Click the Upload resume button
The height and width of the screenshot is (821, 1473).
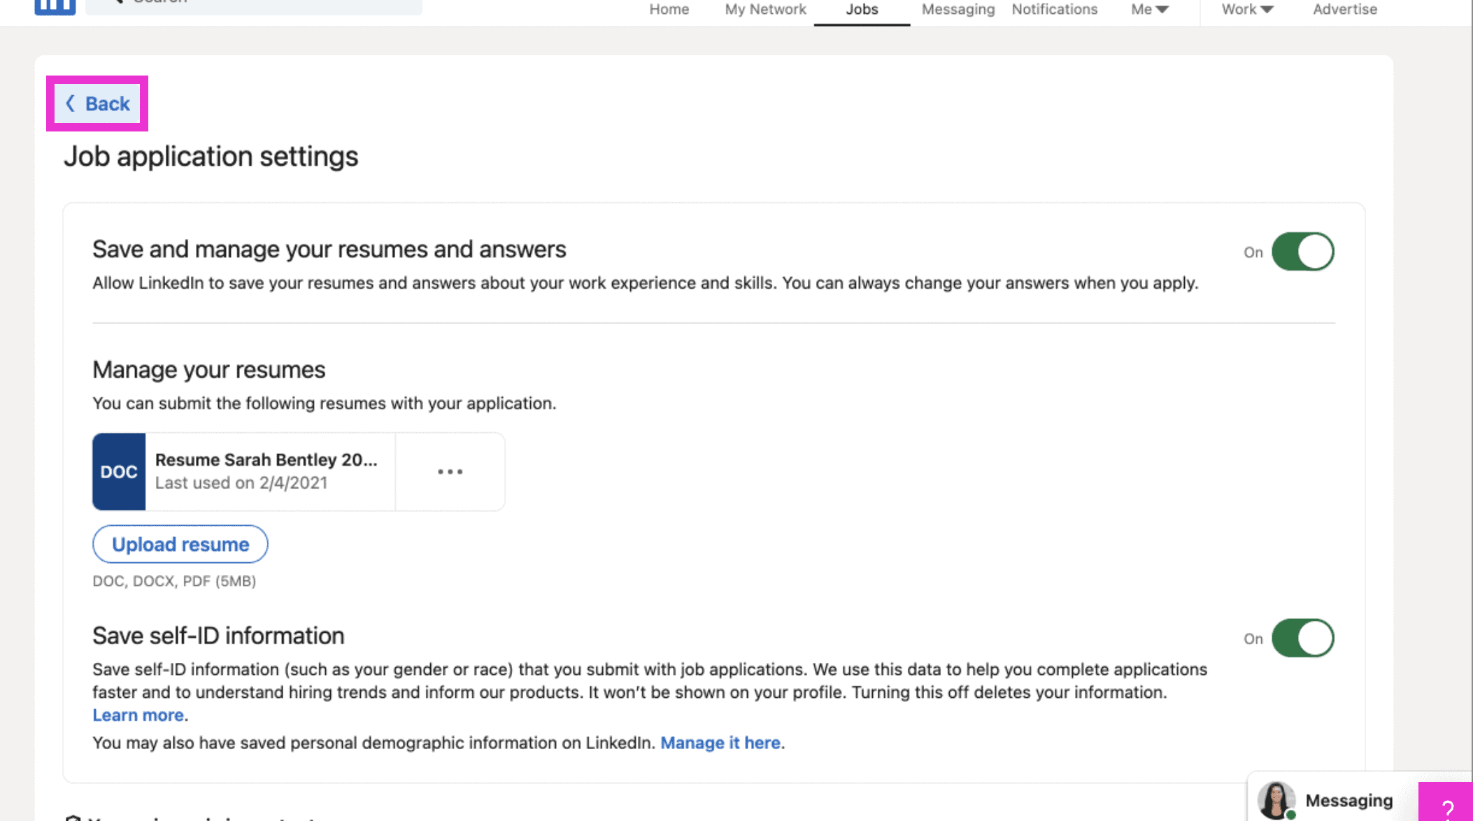pos(180,544)
